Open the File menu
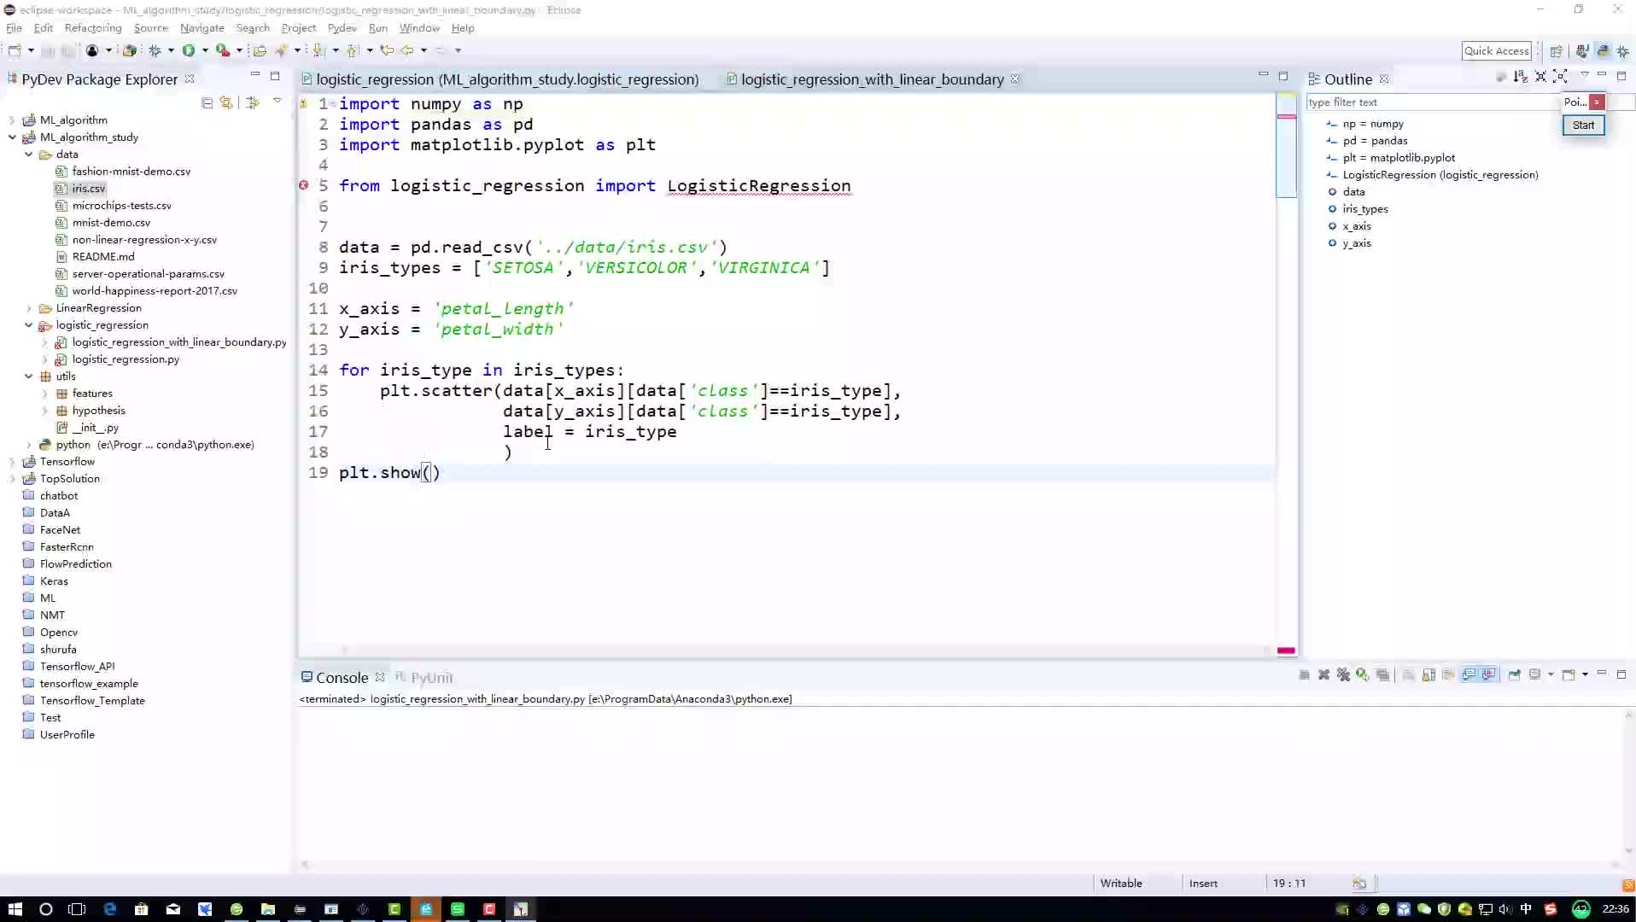The height and width of the screenshot is (922, 1636). [x=14, y=27]
